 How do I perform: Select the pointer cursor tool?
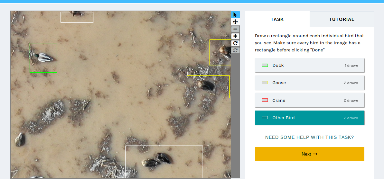pyautogui.click(x=235, y=15)
